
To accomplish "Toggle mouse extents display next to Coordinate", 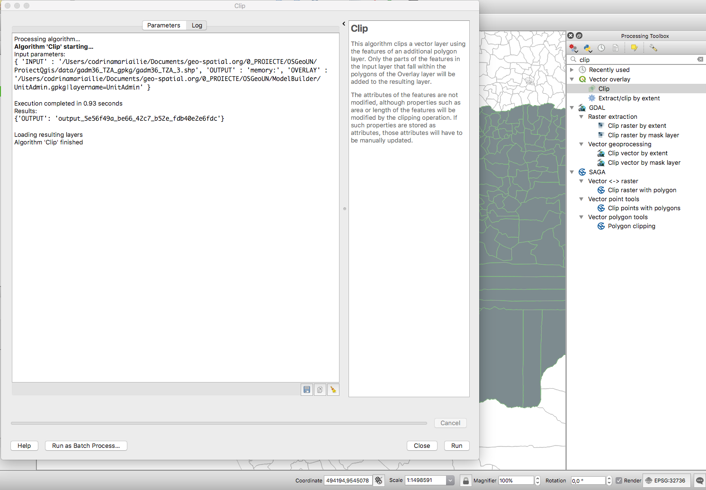I will point(379,481).
